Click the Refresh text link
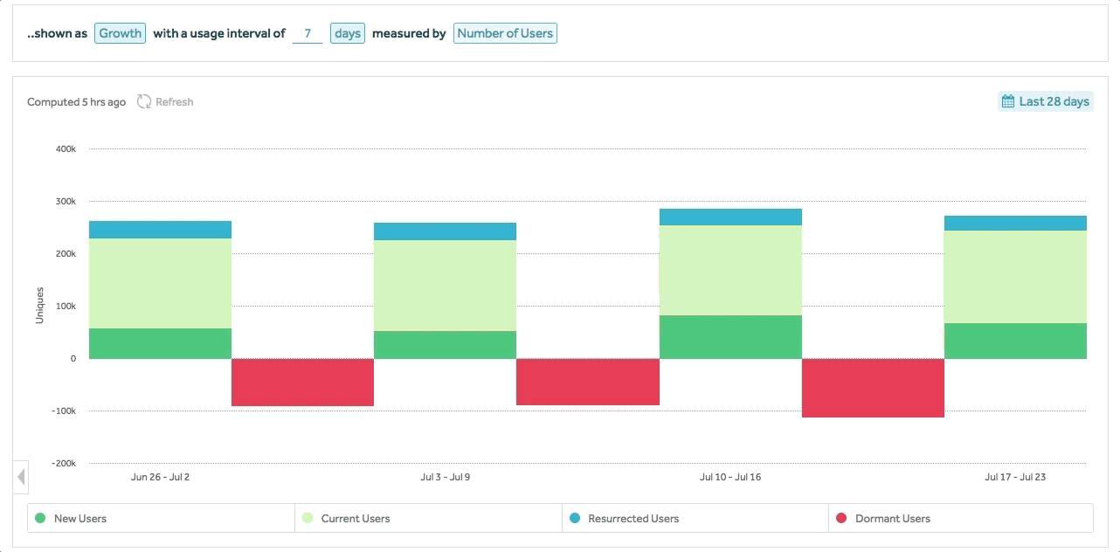Viewport: 1120px width, 552px height. pyautogui.click(x=175, y=102)
